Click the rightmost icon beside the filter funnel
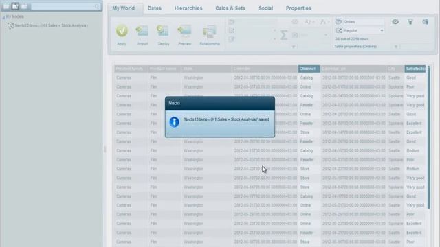 click(425, 21)
